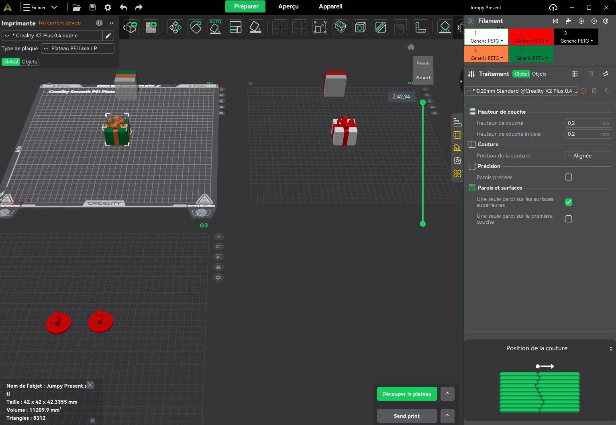Search process settings with the magnifier icon
The height and width of the screenshot is (425, 616).
coord(608,91)
